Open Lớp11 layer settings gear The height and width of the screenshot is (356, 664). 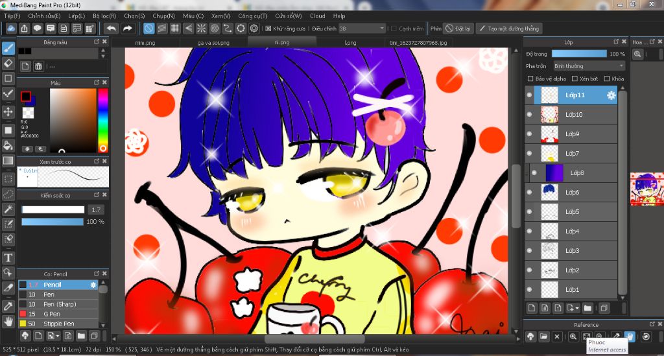pyautogui.click(x=611, y=95)
